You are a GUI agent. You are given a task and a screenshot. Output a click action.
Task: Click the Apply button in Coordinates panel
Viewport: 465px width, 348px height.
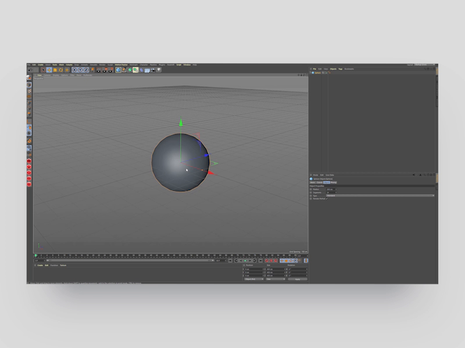[x=298, y=279]
